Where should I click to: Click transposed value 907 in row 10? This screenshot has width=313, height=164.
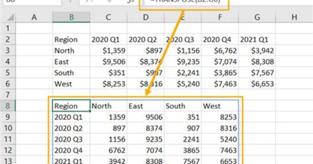(183, 128)
